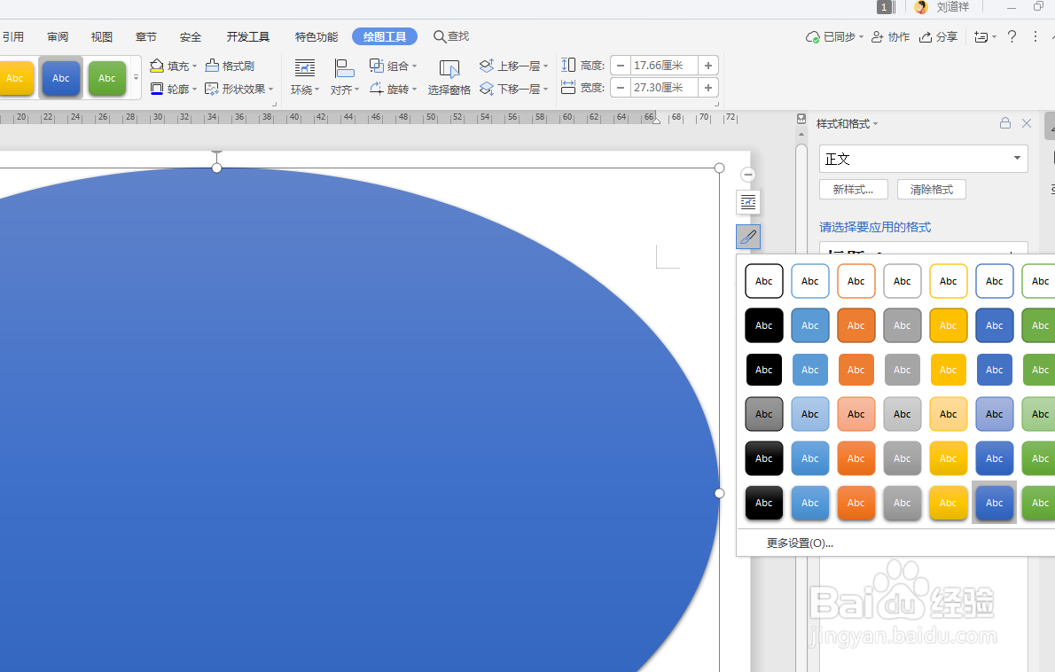The width and height of the screenshot is (1055, 672).
Task: Open the Security (安全) tab
Action: (191, 37)
